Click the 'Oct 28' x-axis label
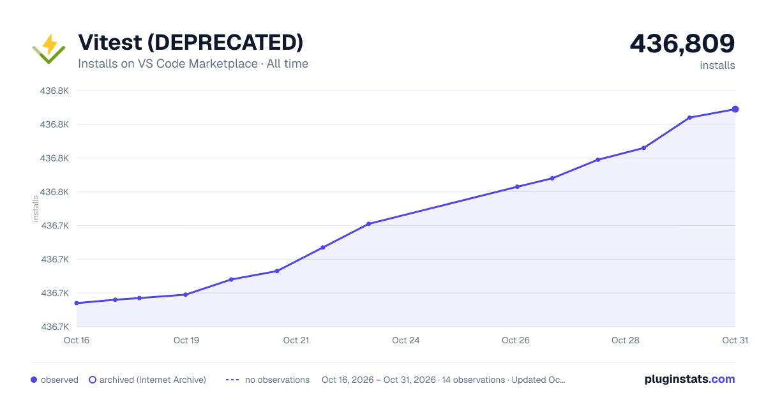766x402 pixels. 626,340
